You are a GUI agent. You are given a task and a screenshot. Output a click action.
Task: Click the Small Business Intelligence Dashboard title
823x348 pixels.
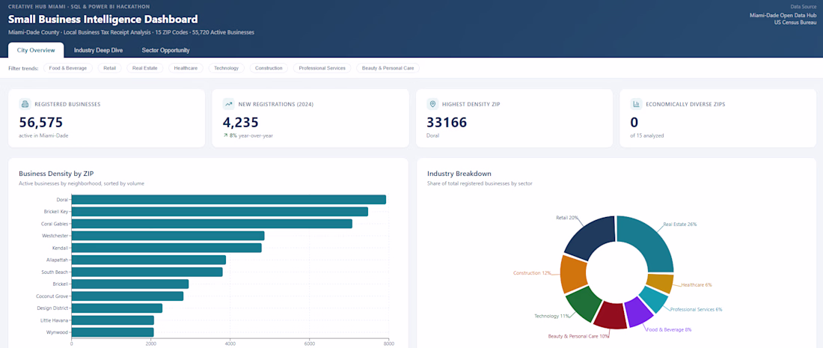point(103,19)
